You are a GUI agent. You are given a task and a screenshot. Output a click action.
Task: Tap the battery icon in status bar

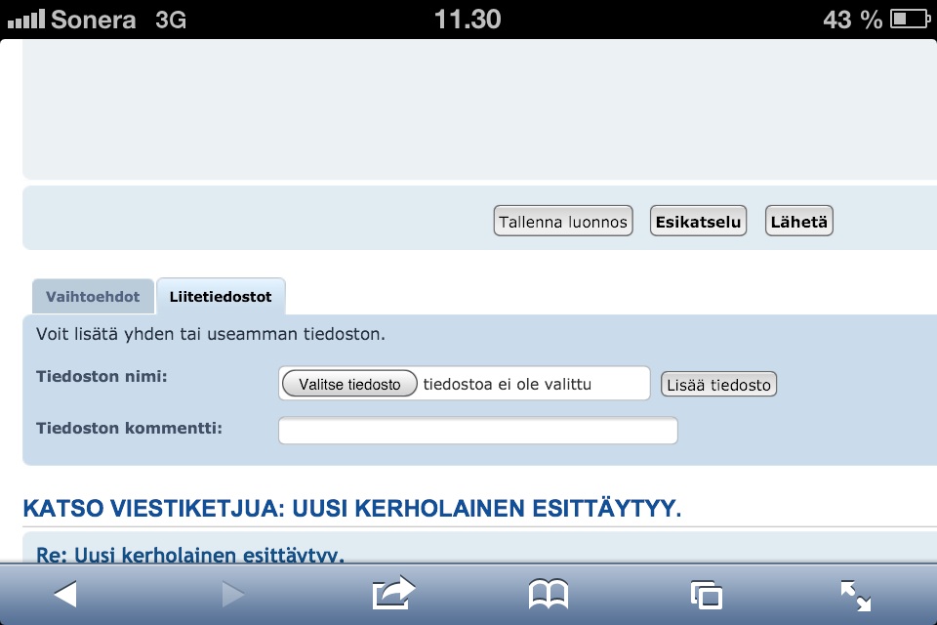point(912,19)
